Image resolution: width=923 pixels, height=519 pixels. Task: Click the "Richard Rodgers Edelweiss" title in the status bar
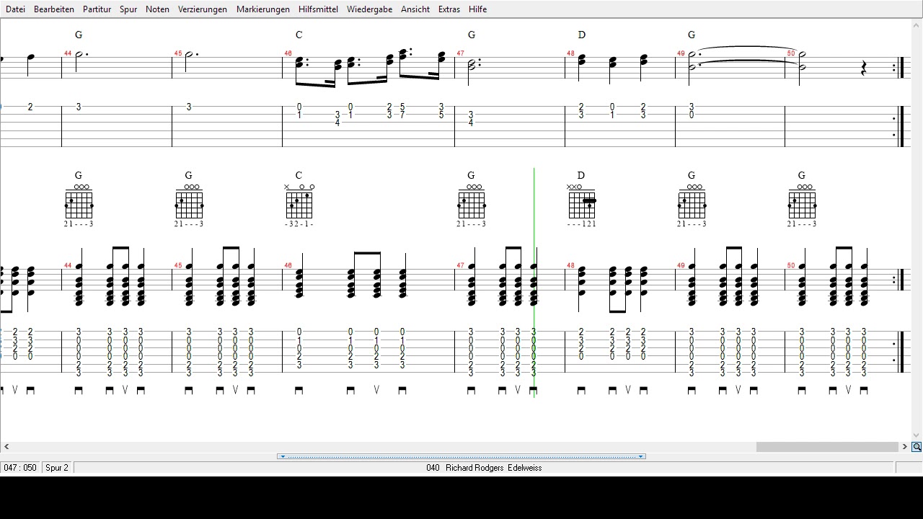tap(493, 468)
